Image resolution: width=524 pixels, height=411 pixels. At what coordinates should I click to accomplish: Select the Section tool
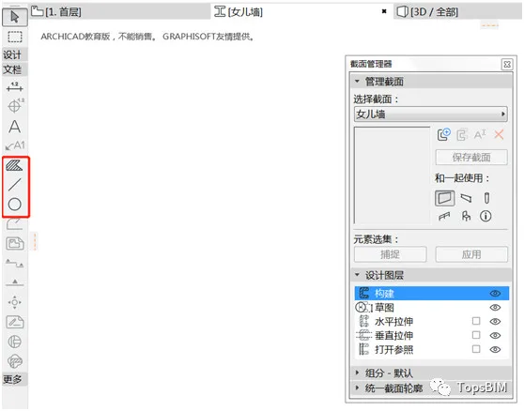click(15, 264)
